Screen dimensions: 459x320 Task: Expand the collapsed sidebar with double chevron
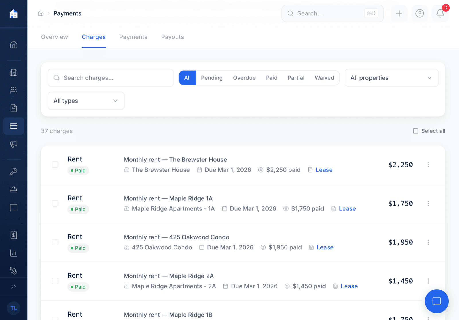[13, 287]
